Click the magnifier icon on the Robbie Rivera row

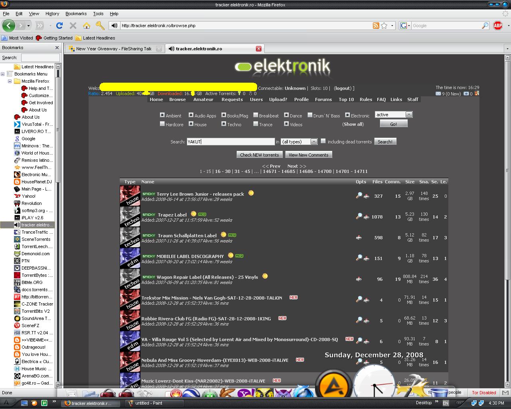click(x=359, y=320)
